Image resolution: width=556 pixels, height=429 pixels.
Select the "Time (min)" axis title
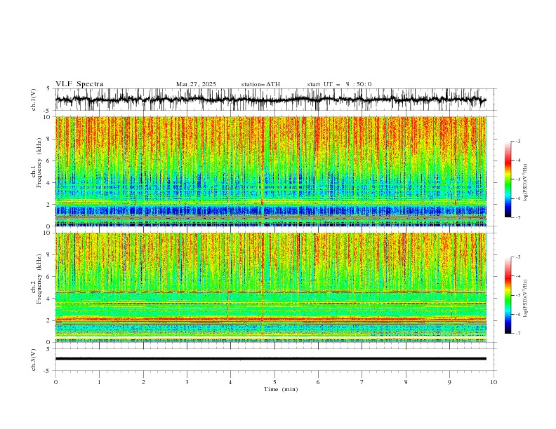click(281, 389)
